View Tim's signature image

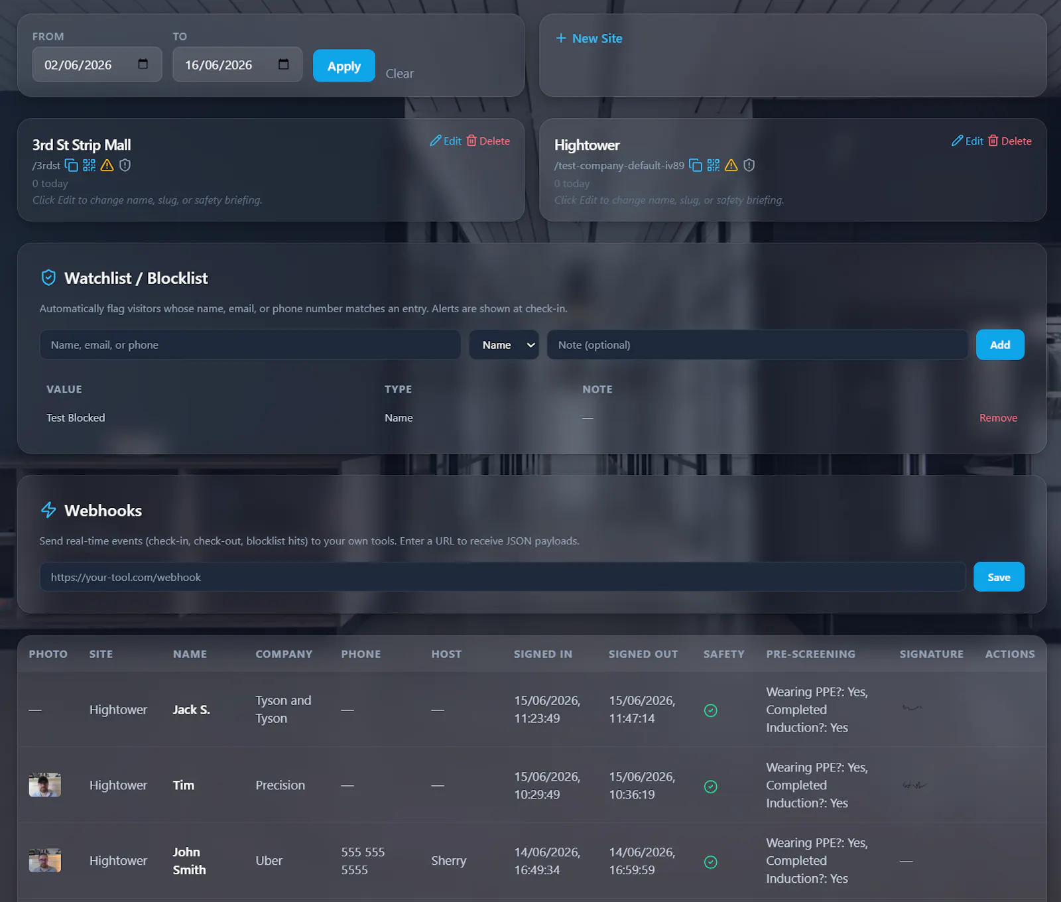[x=914, y=785]
